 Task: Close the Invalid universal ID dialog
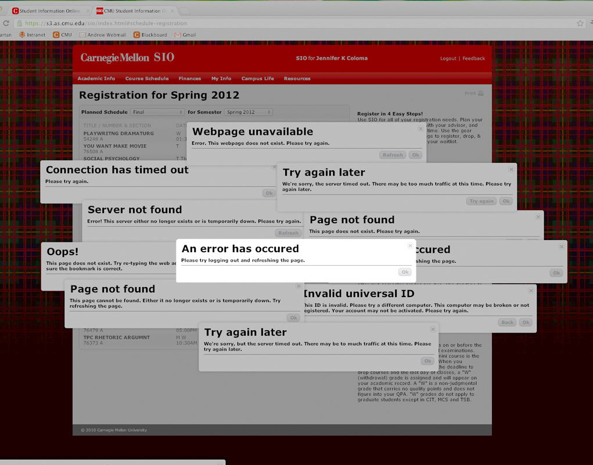pyautogui.click(x=531, y=291)
